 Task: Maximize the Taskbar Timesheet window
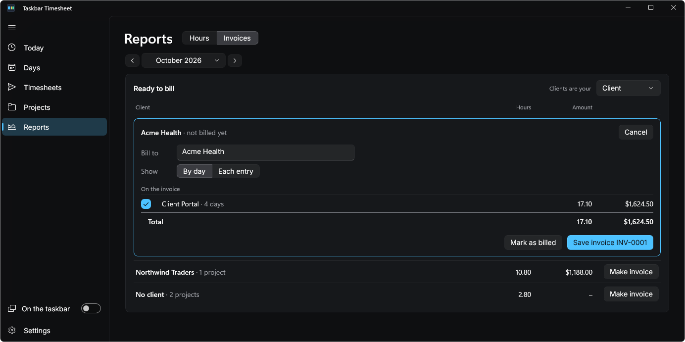(651, 7)
